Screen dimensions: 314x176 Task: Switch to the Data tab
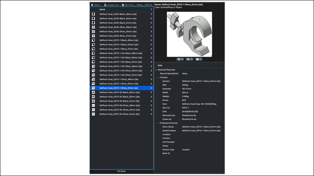[160, 65]
